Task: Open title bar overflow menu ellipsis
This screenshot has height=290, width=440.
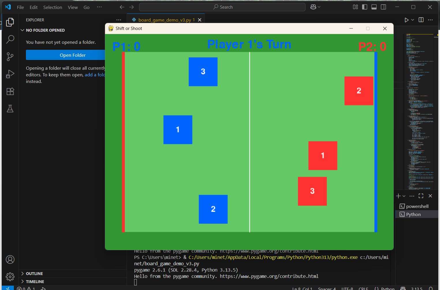Action: coord(99,7)
